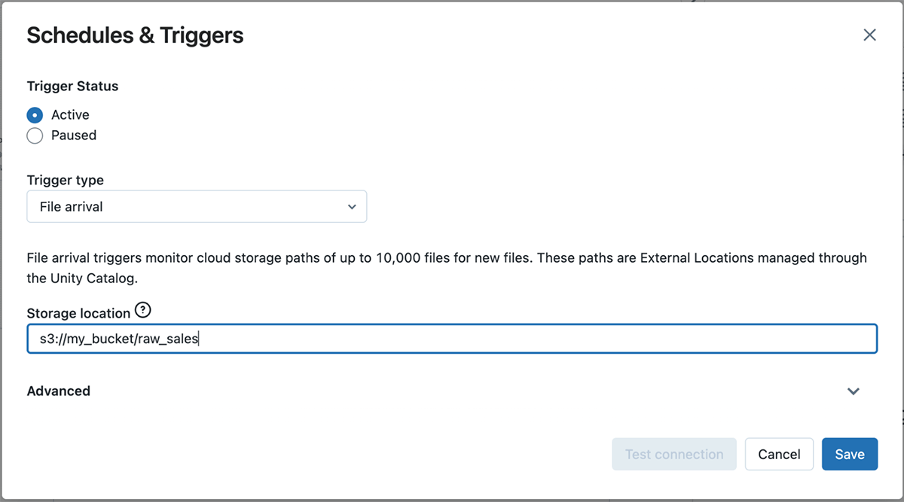Click the Trigger type label

[x=66, y=181]
